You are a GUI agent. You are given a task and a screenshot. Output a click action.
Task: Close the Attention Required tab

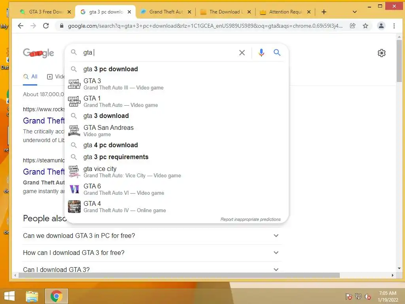pos(308,12)
